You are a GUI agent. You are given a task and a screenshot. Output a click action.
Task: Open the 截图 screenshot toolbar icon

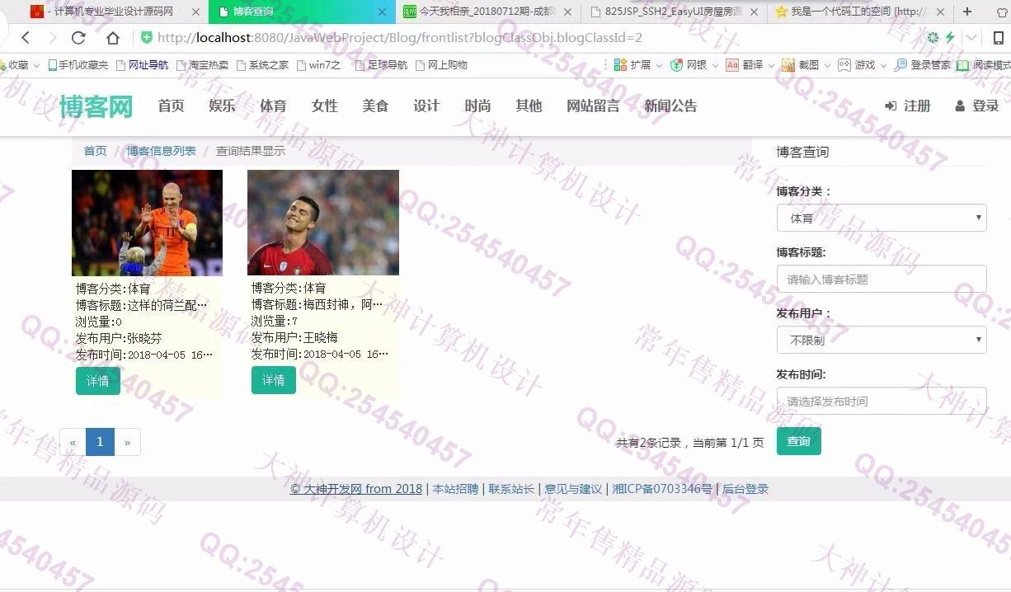788,64
